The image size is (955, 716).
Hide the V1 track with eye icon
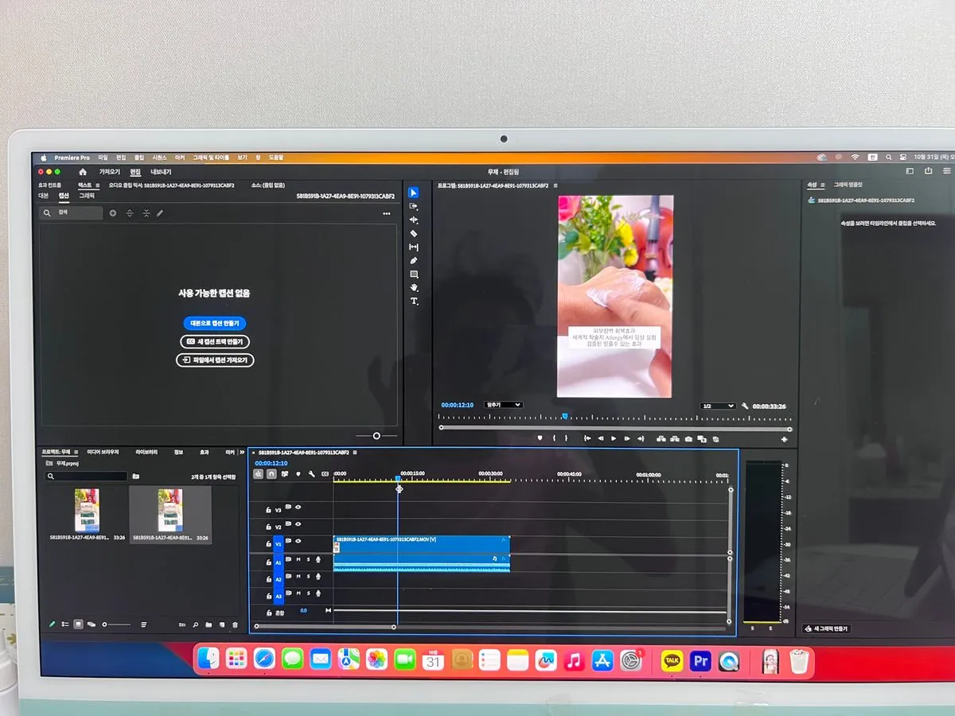[x=298, y=541]
